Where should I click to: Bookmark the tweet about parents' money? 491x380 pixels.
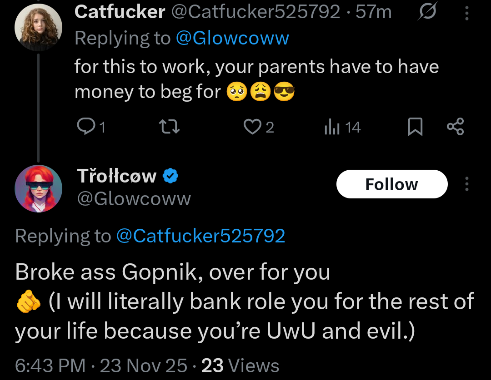(415, 127)
